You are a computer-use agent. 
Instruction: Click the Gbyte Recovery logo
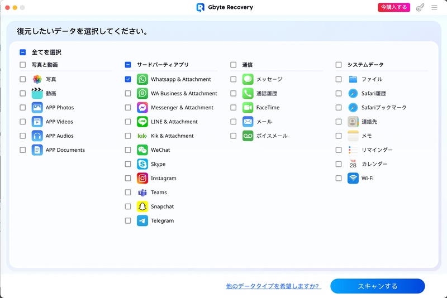[201, 7]
